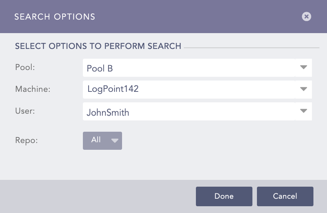Expand the Machine dropdown arrow
The height and width of the screenshot is (213, 327).
[x=304, y=90]
